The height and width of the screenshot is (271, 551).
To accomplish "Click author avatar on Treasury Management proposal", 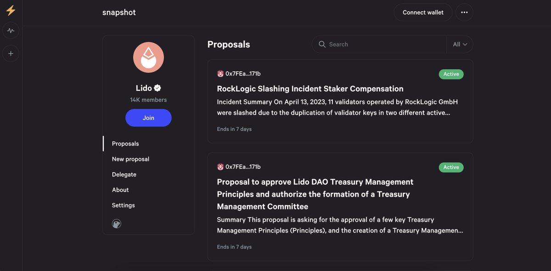I will (x=220, y=167).
